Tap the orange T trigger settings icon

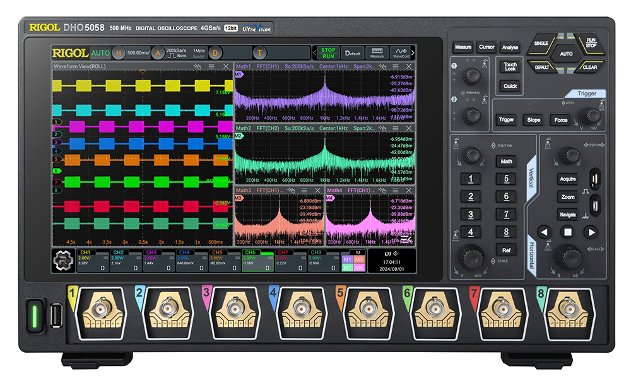[x=259, y=53]
